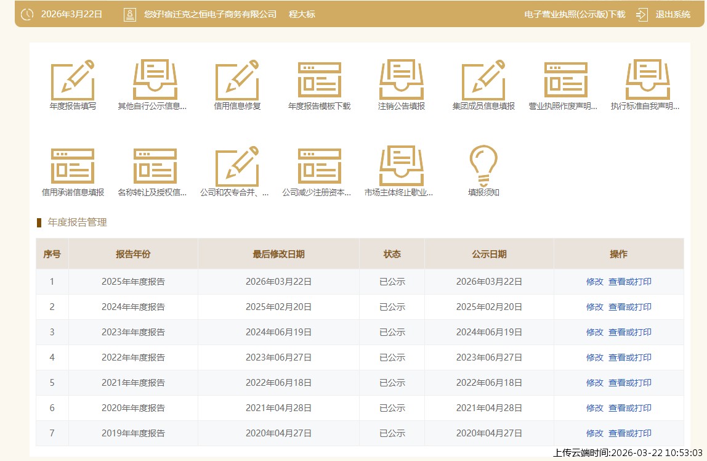Click the 报告年份 column header

click(133, 254)
